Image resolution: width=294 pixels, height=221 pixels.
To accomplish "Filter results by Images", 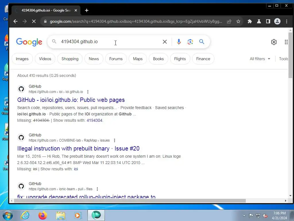I will click(22, 59).
